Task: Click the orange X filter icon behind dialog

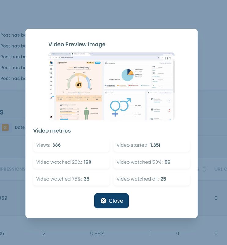Action: tap(5, 127)
